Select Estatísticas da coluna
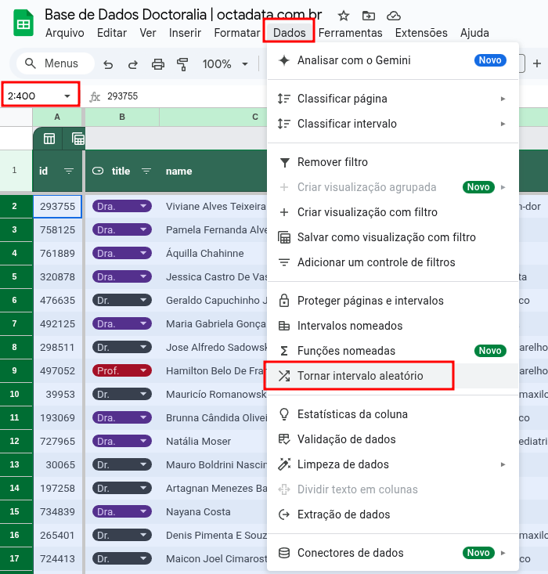The width and height of the screenshot is (548, 574). point(393,414)
